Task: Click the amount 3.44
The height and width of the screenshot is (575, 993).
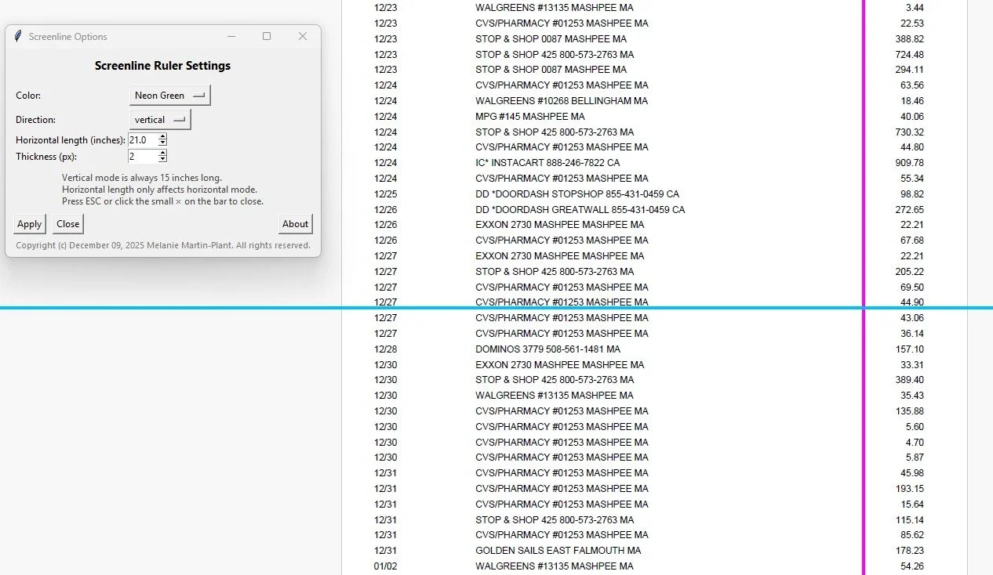Action: 915,7
